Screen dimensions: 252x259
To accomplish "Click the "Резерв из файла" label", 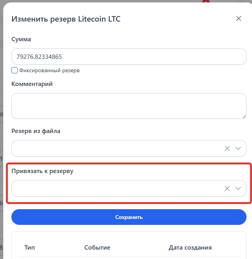I will tap(36, 131).
